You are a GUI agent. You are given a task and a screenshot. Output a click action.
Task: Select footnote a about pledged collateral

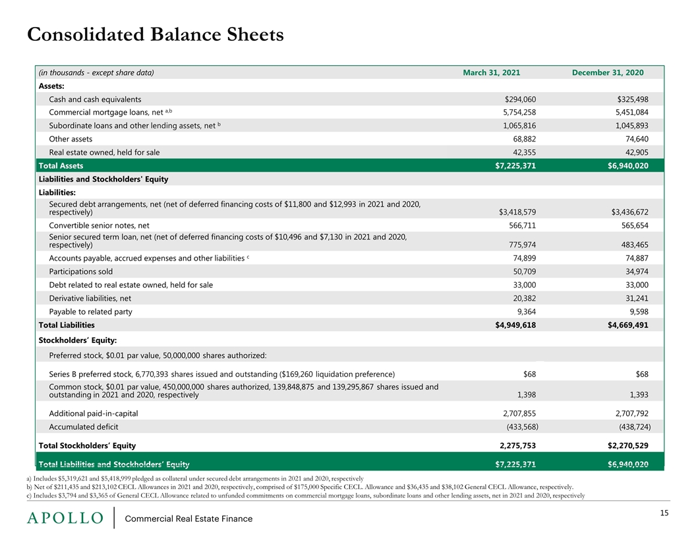click(x=195, y=478)
